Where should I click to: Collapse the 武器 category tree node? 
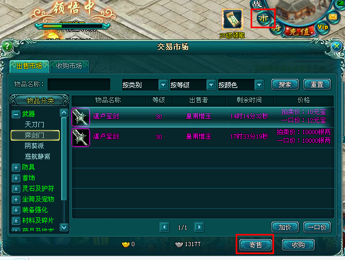[x=16, y=115]
